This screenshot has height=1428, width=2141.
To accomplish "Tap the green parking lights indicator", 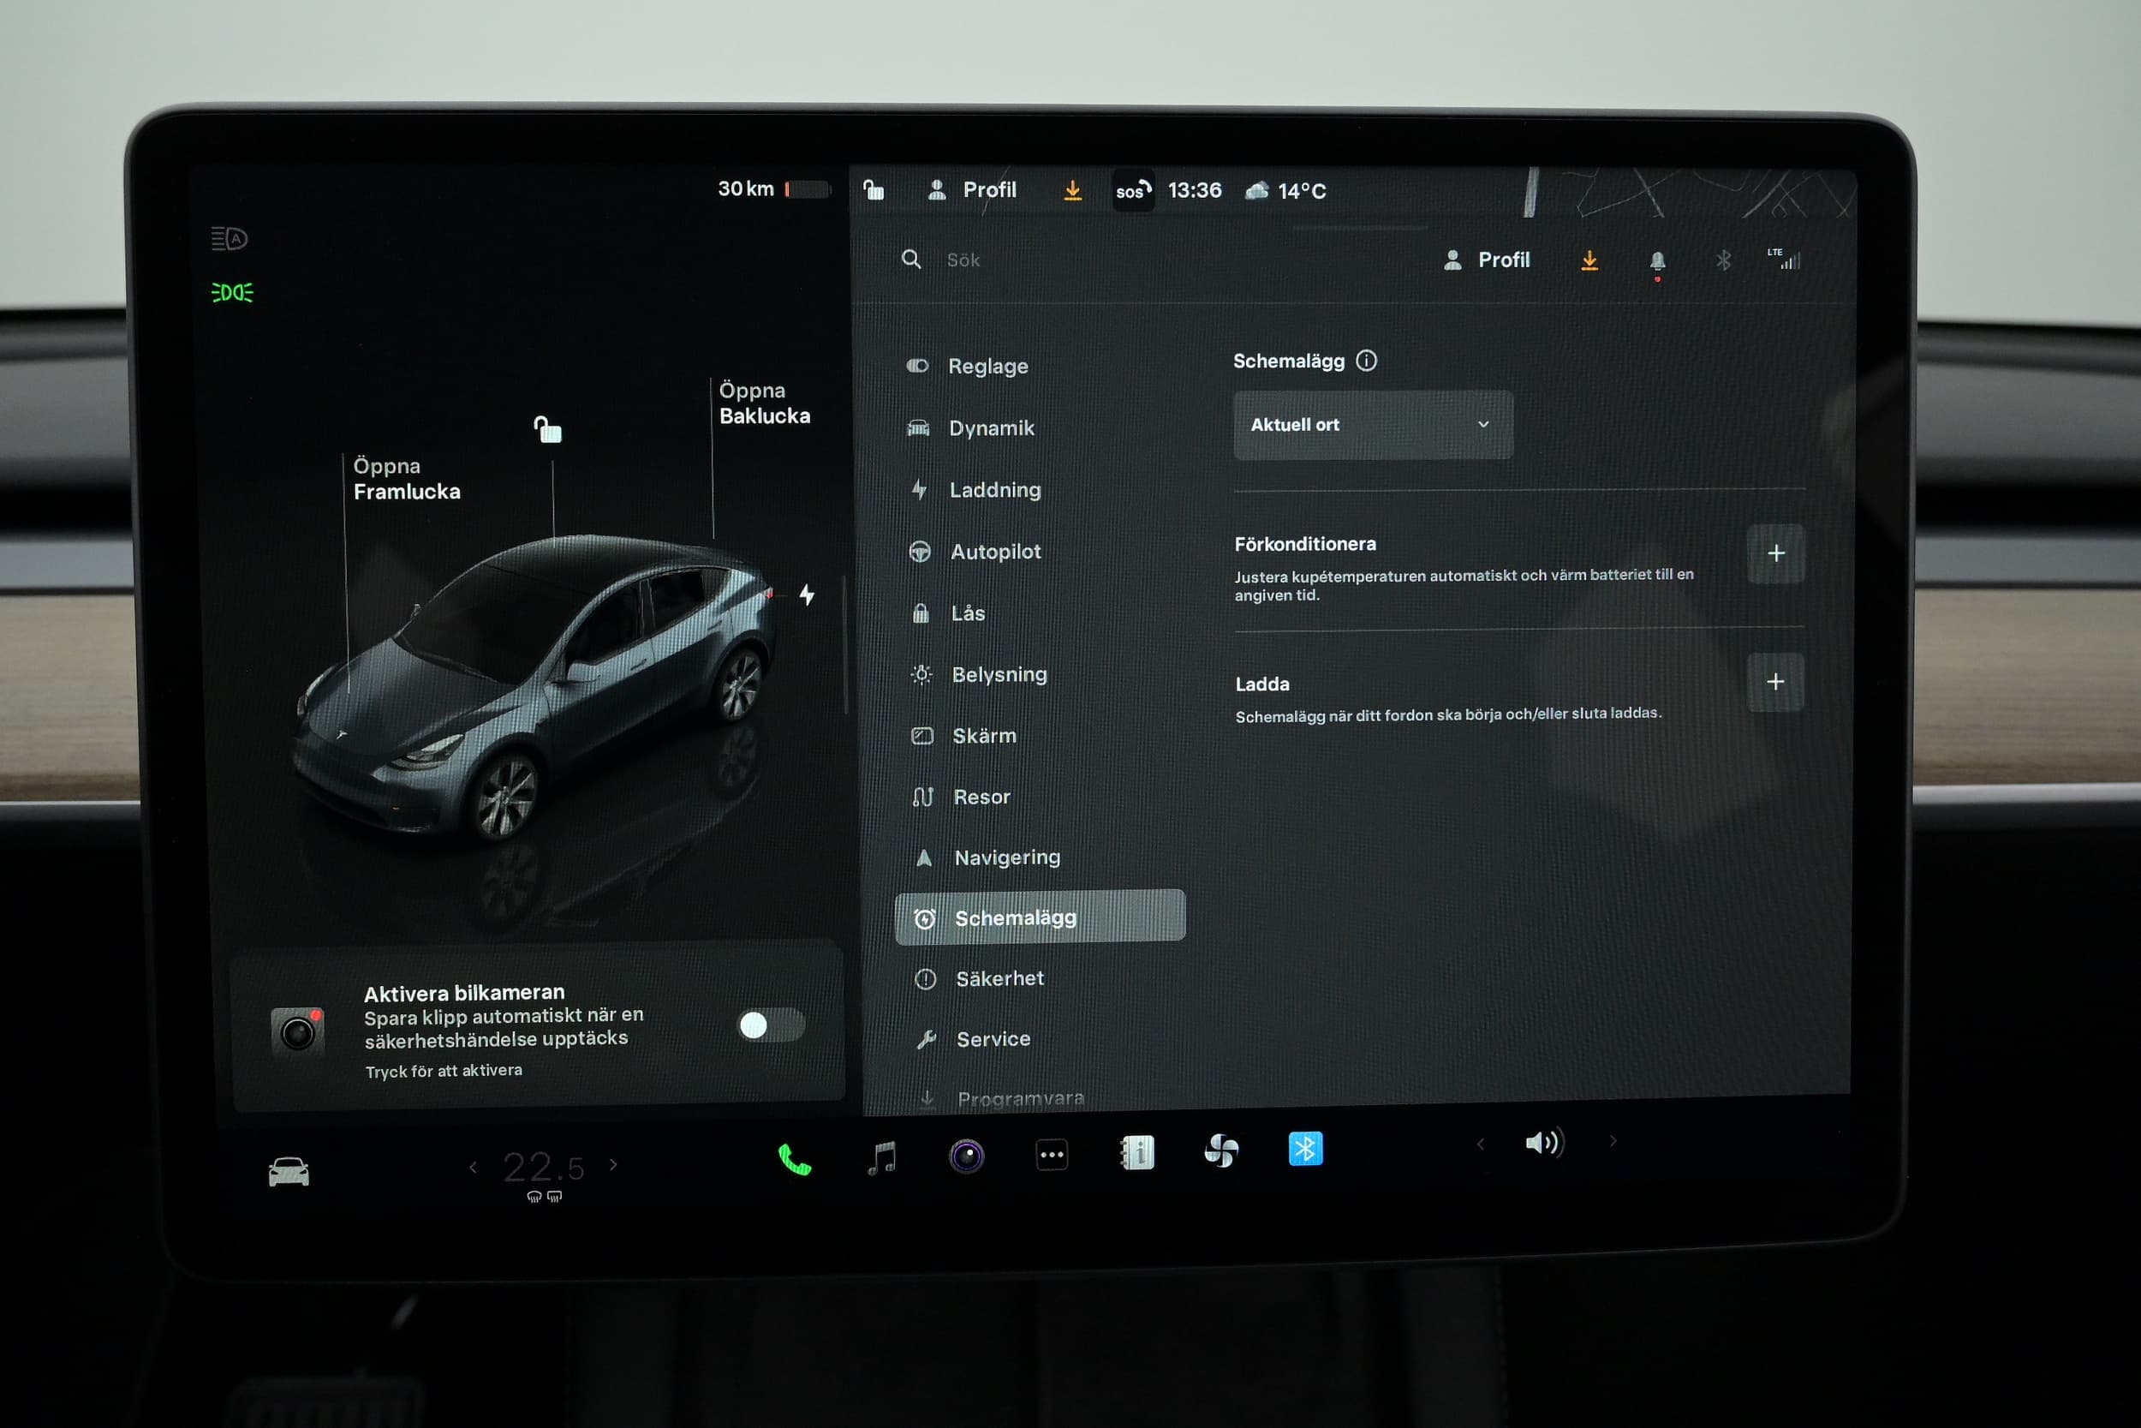I will click(x=232, y=292).
